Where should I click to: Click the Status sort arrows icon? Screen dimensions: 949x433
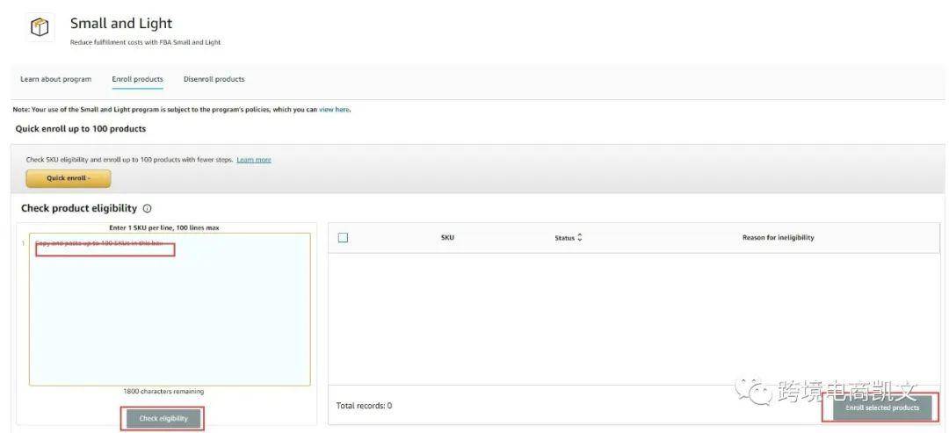579,238
